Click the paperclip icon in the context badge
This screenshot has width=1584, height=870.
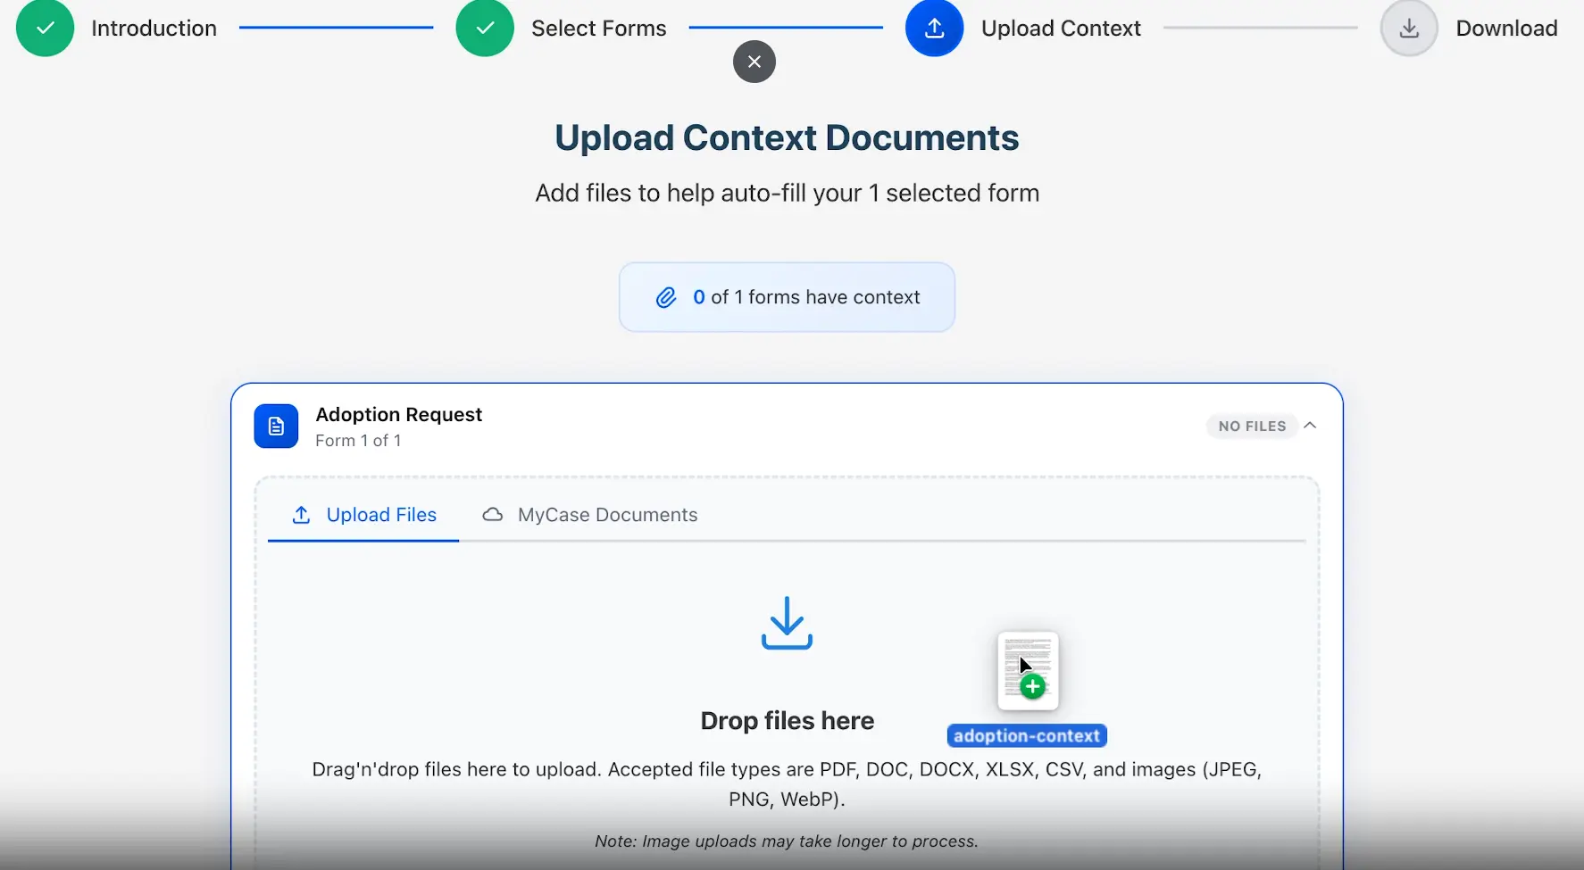coord(666,297)
